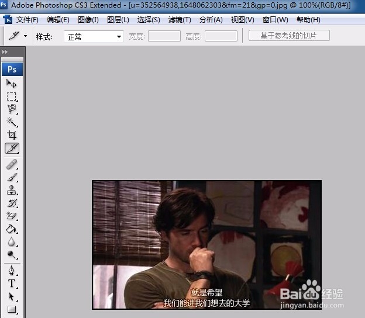The image size is (365, 318).
Task: Select the Brush tool
Action: tap(12, 178)
